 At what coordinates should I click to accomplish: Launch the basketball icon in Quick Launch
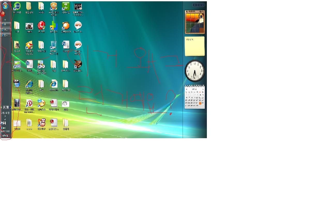[3, 14]
